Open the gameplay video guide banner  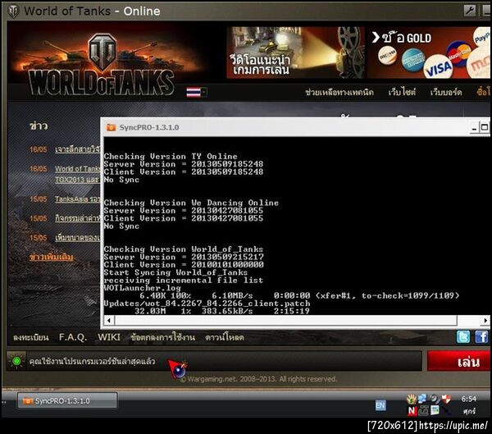[295, 53]
